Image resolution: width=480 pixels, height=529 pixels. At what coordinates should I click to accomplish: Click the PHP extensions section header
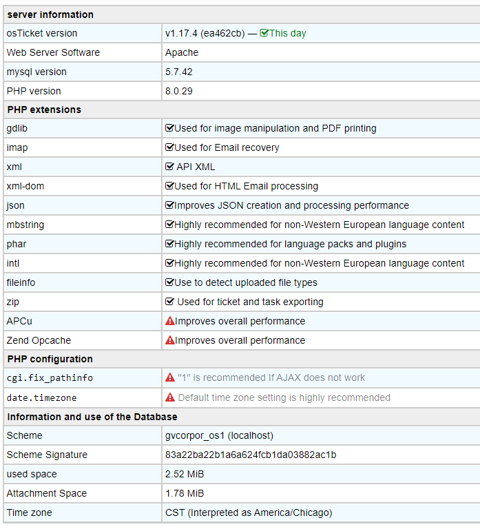[x=44, y=110]
